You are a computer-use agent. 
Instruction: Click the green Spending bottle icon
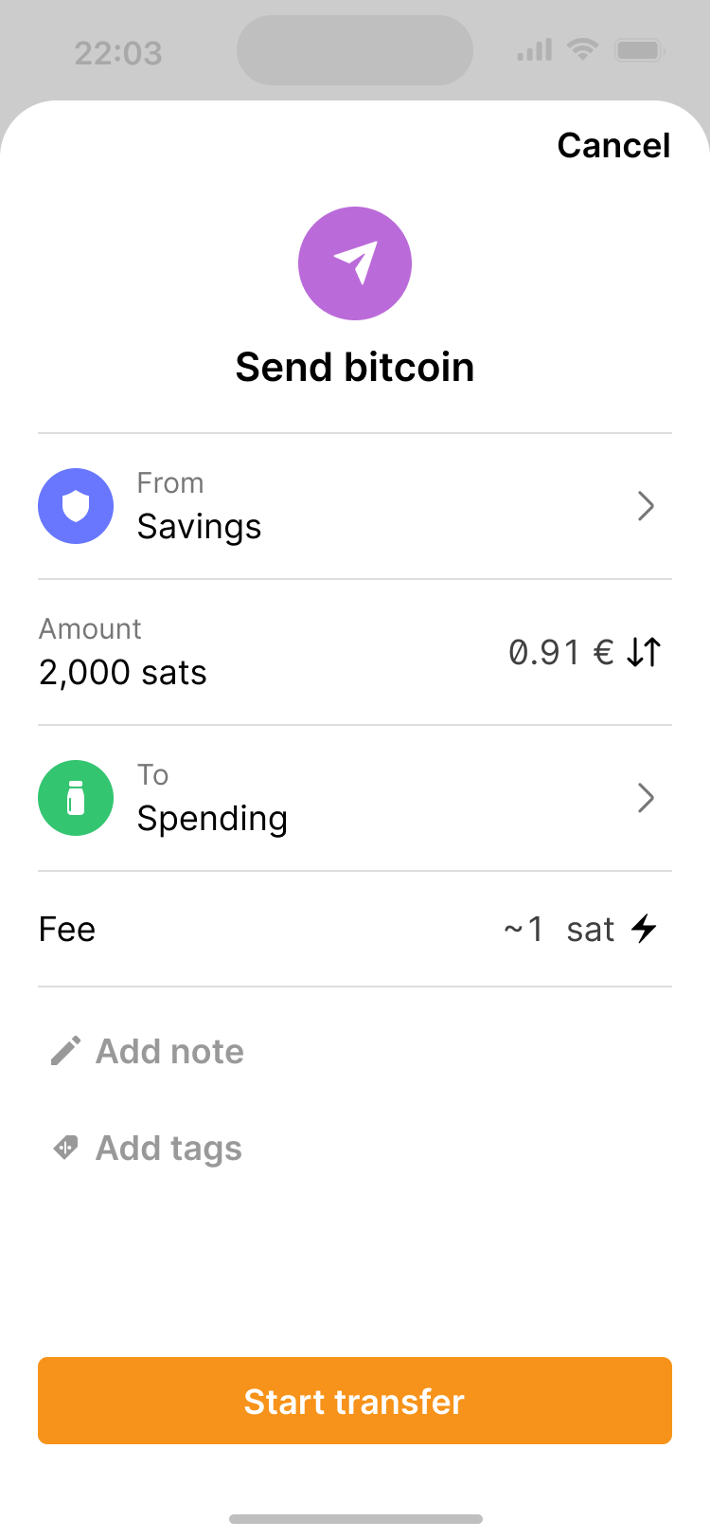[x=76, y=798]
